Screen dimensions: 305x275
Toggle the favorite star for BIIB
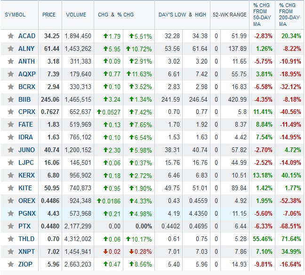tap(11, 99)
